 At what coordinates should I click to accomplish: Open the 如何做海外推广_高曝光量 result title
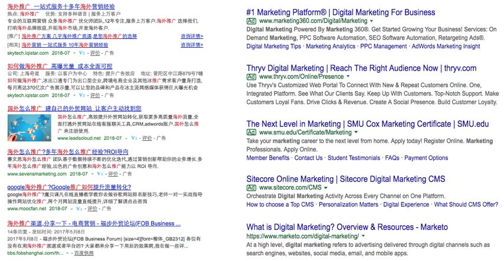[x=60, y=66]
